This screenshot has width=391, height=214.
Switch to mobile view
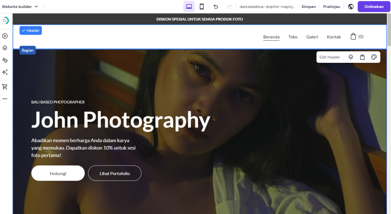click(202, 6)
